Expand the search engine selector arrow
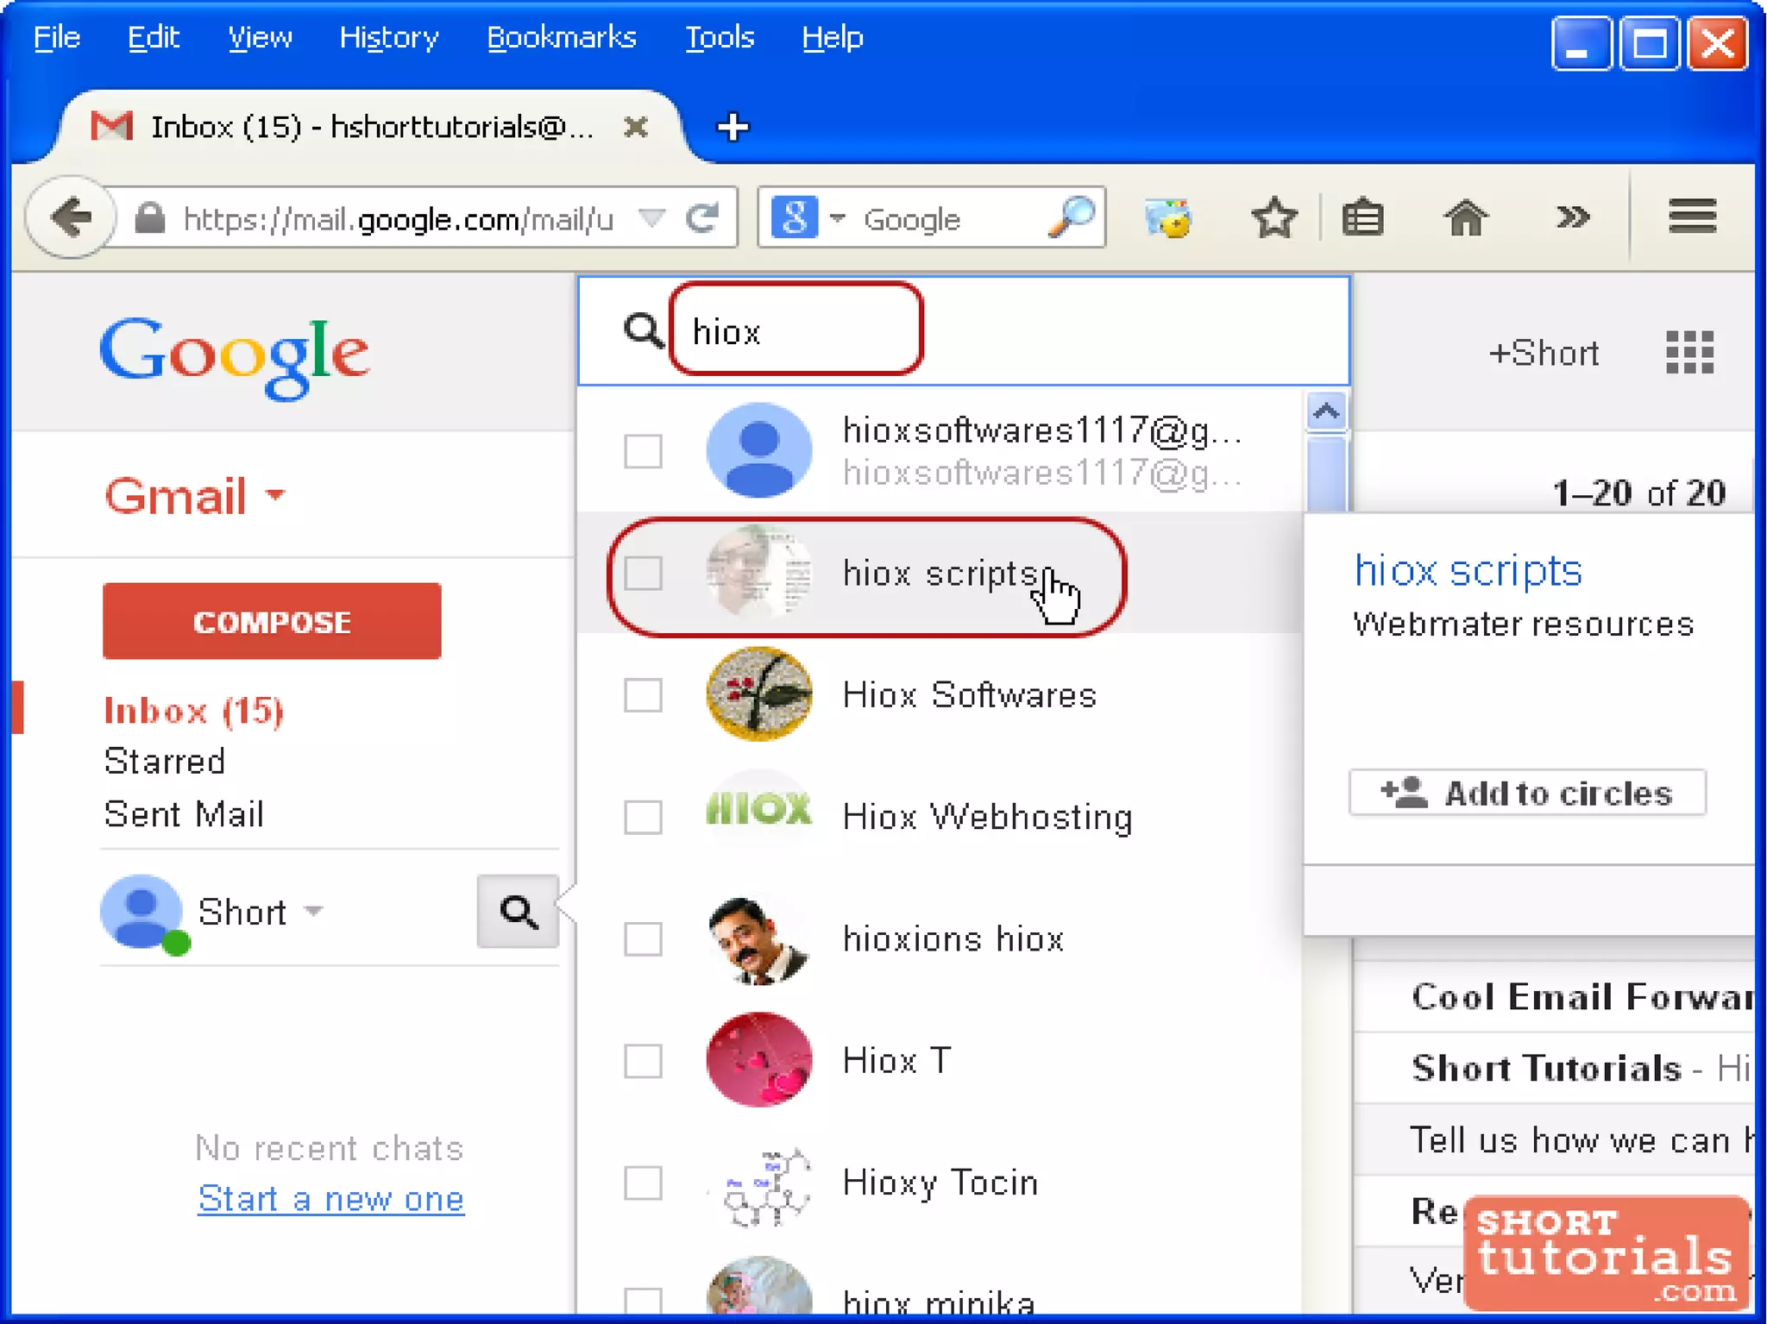The image size is (1767, 1324). [837, 219]
